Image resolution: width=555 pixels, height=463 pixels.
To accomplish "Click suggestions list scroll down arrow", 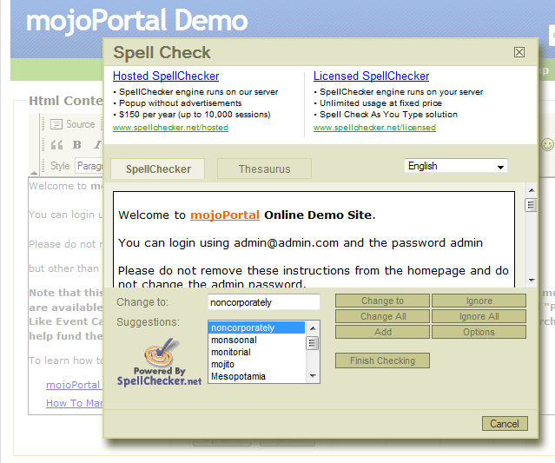I will (312, 376).
